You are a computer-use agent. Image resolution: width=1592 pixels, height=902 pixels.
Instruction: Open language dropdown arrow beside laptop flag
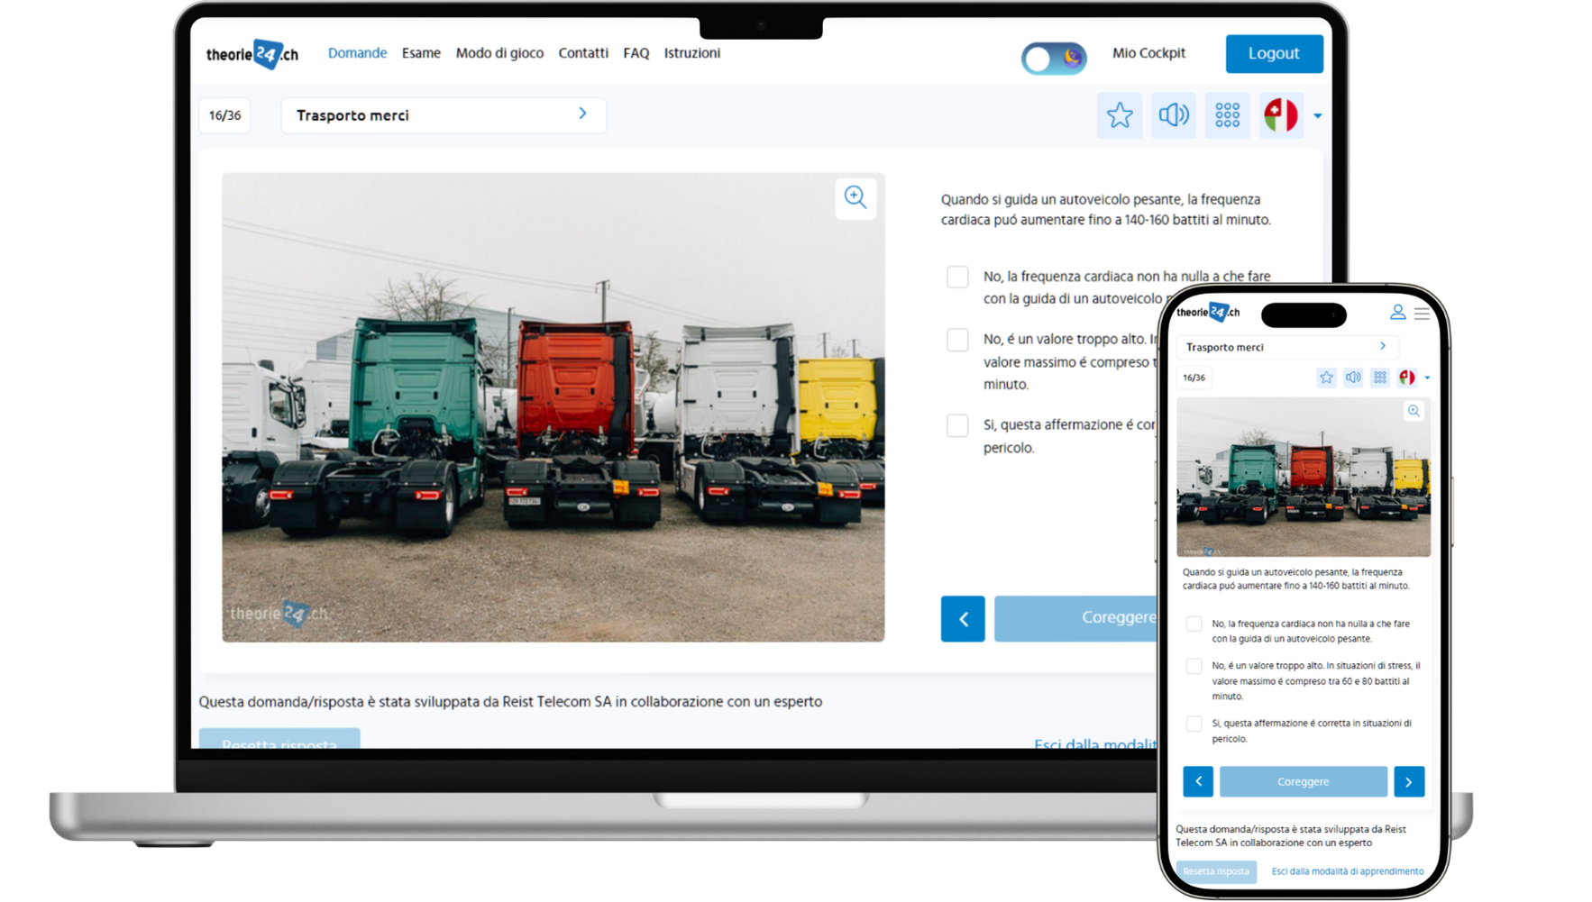pyautogui.click(x=1318, y=116)
